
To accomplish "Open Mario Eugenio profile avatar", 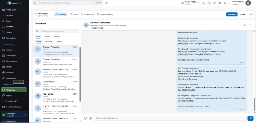I will [x=248, y=3].
